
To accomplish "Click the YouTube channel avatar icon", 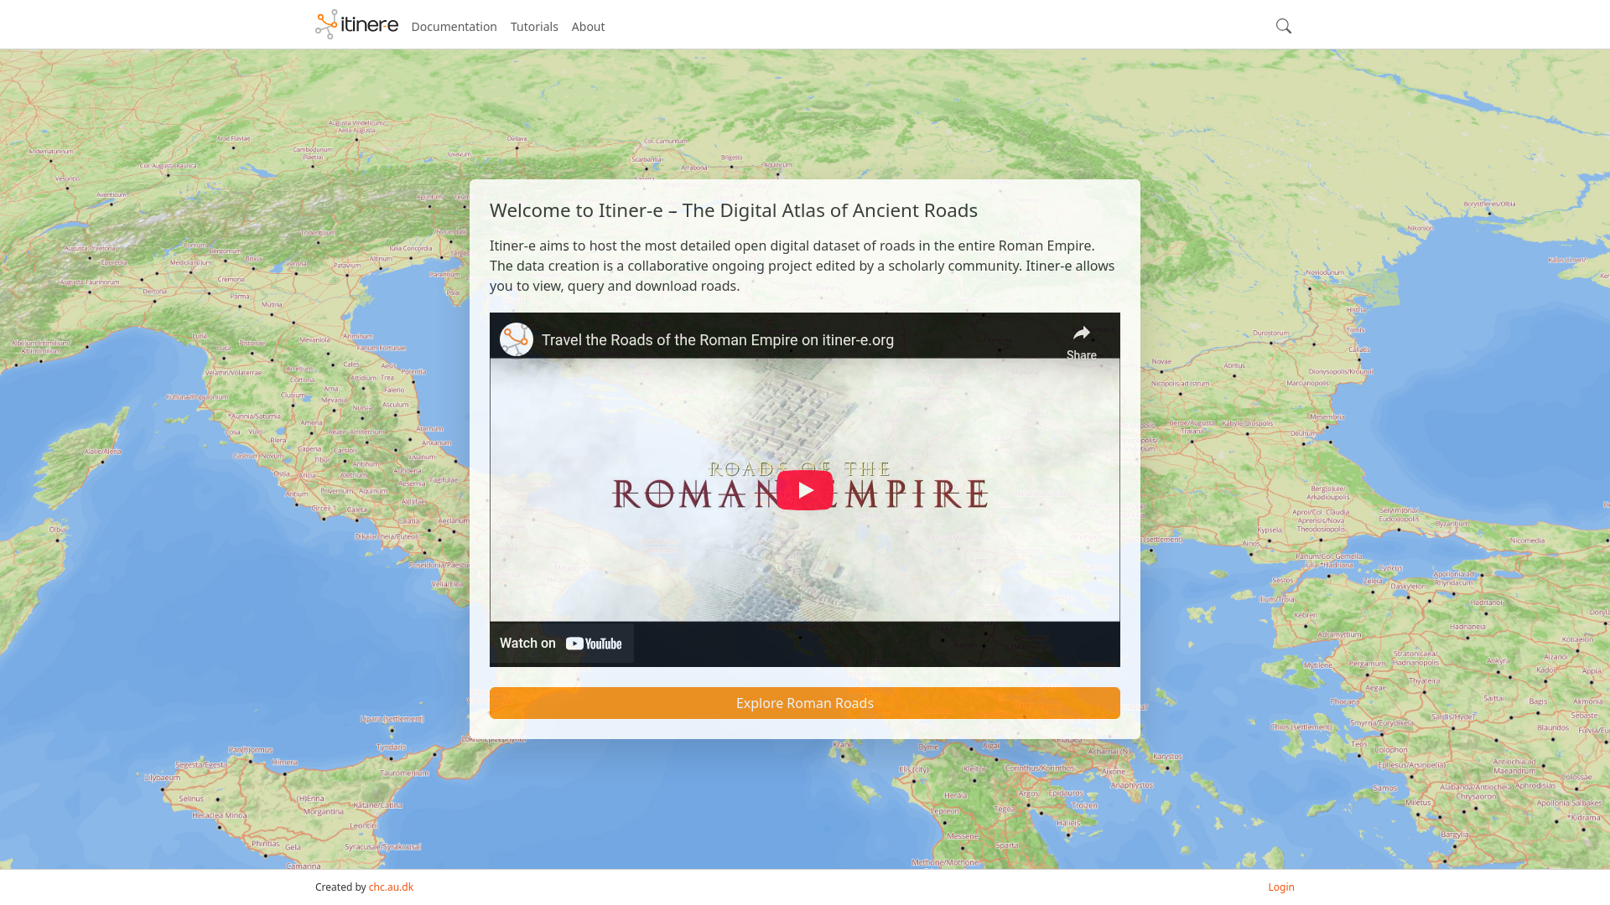I will tap(517, 339).
